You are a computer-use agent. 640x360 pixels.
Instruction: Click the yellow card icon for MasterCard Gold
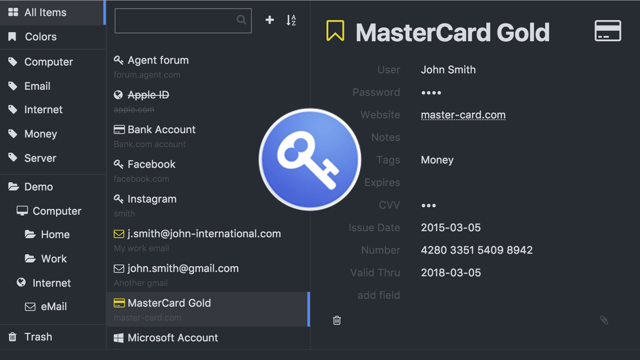click(119, 303)
